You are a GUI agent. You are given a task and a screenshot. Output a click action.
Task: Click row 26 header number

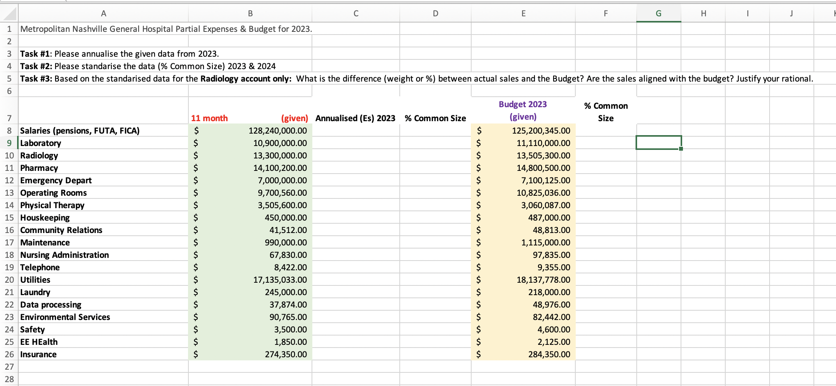pos(9,354)
